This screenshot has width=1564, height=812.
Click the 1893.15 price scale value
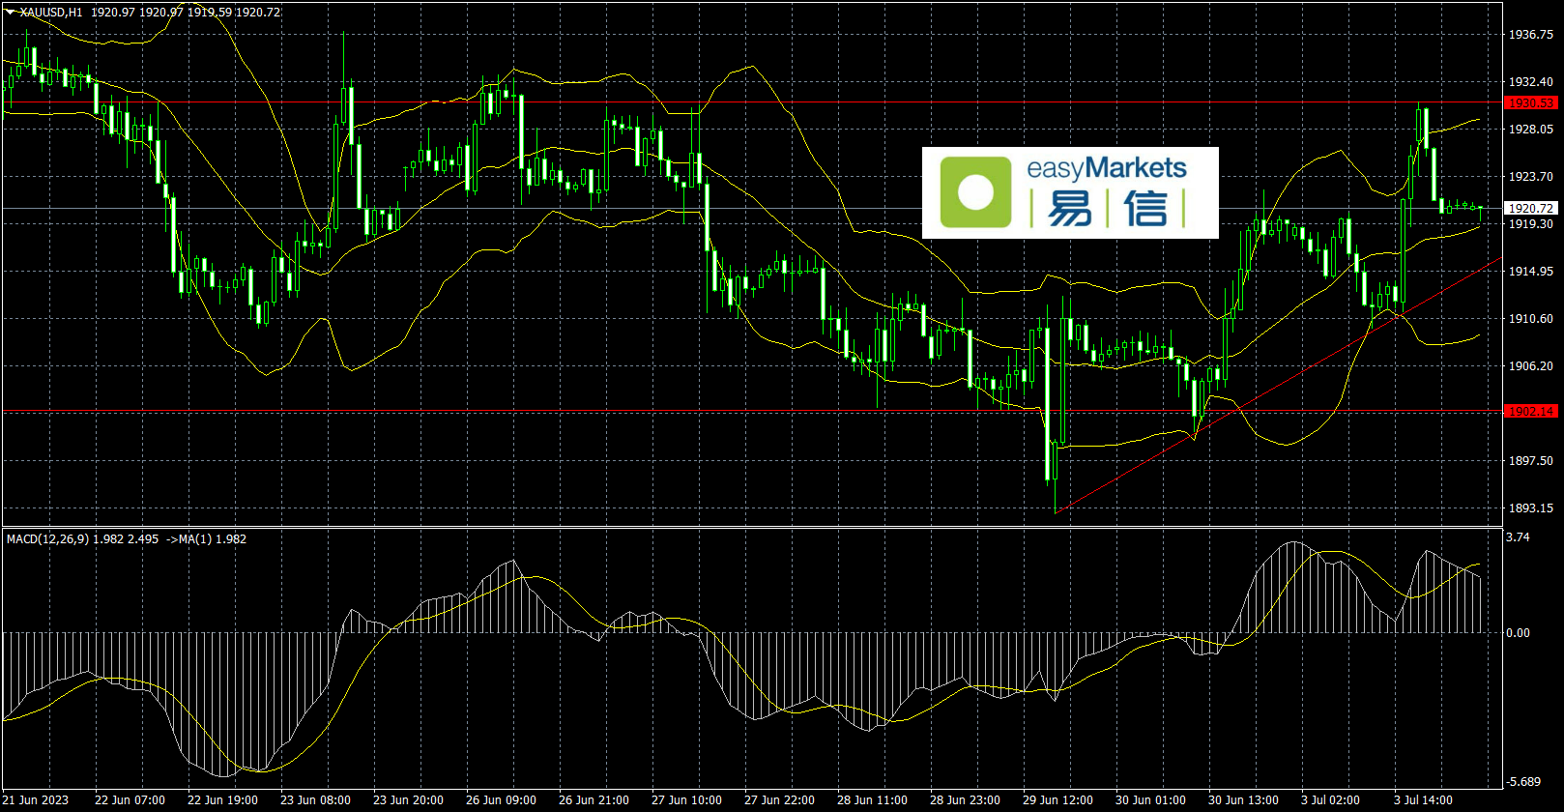[x=1531, y=508]
